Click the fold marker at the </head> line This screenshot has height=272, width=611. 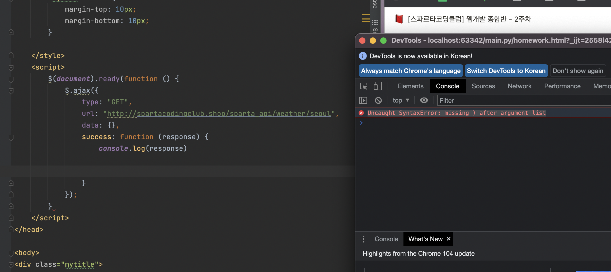[x=11, y=230]
